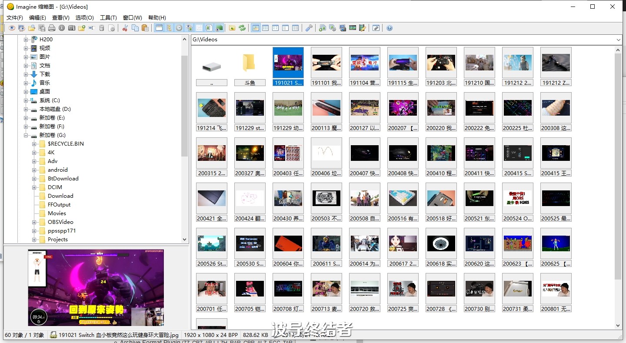
Task: Select the 200708 灯... keyboard thumbnail
Action: [x=288, y=293]
